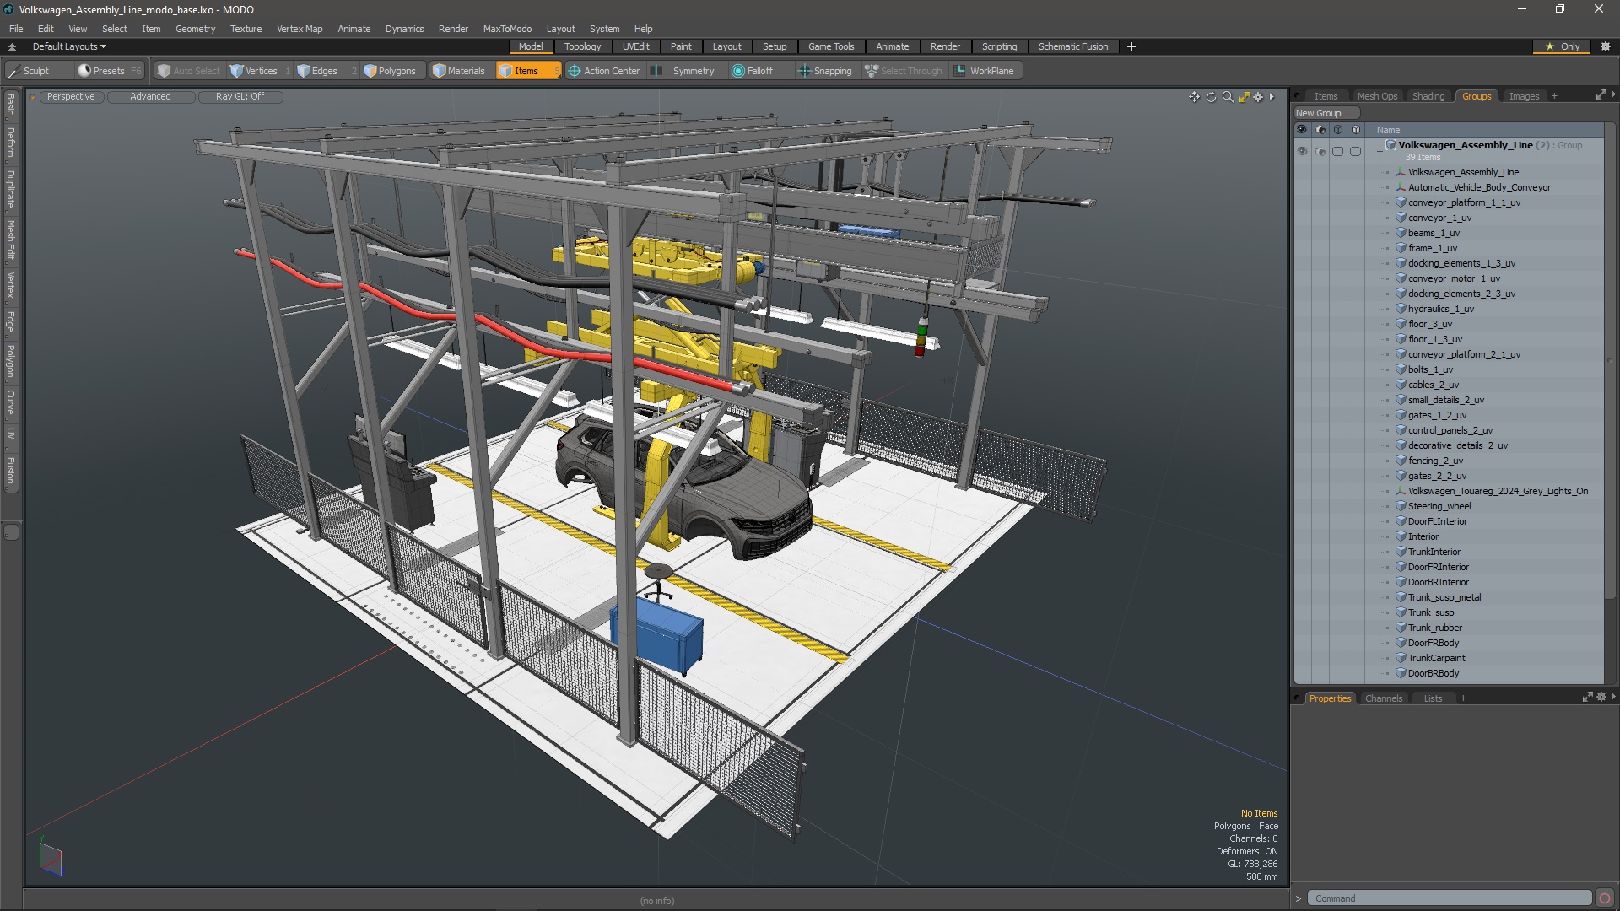Focus the Command input field
The image size is (1620, 911).
click(1449, 898)
